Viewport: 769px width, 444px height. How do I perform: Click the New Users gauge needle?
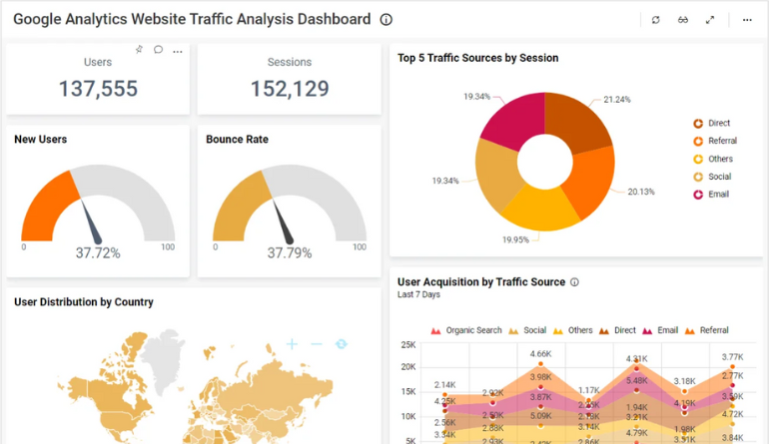90,221
